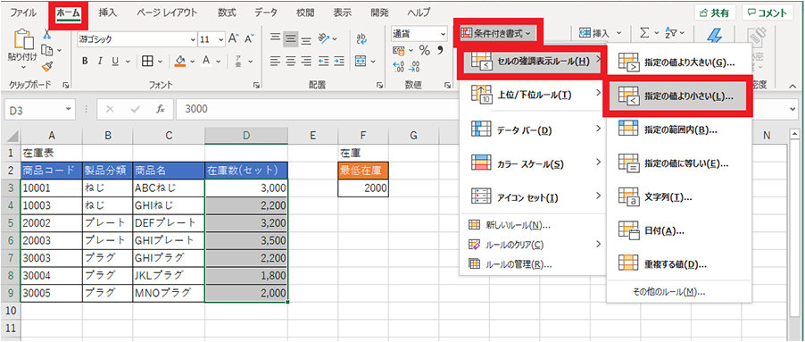Open font group dialog launcher

click(x=256, y=85)
